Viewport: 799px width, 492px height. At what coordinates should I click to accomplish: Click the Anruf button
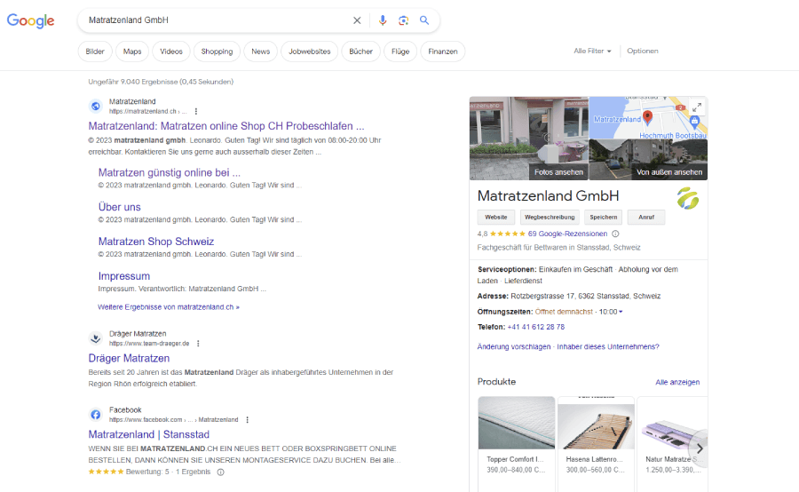[646, 218]
